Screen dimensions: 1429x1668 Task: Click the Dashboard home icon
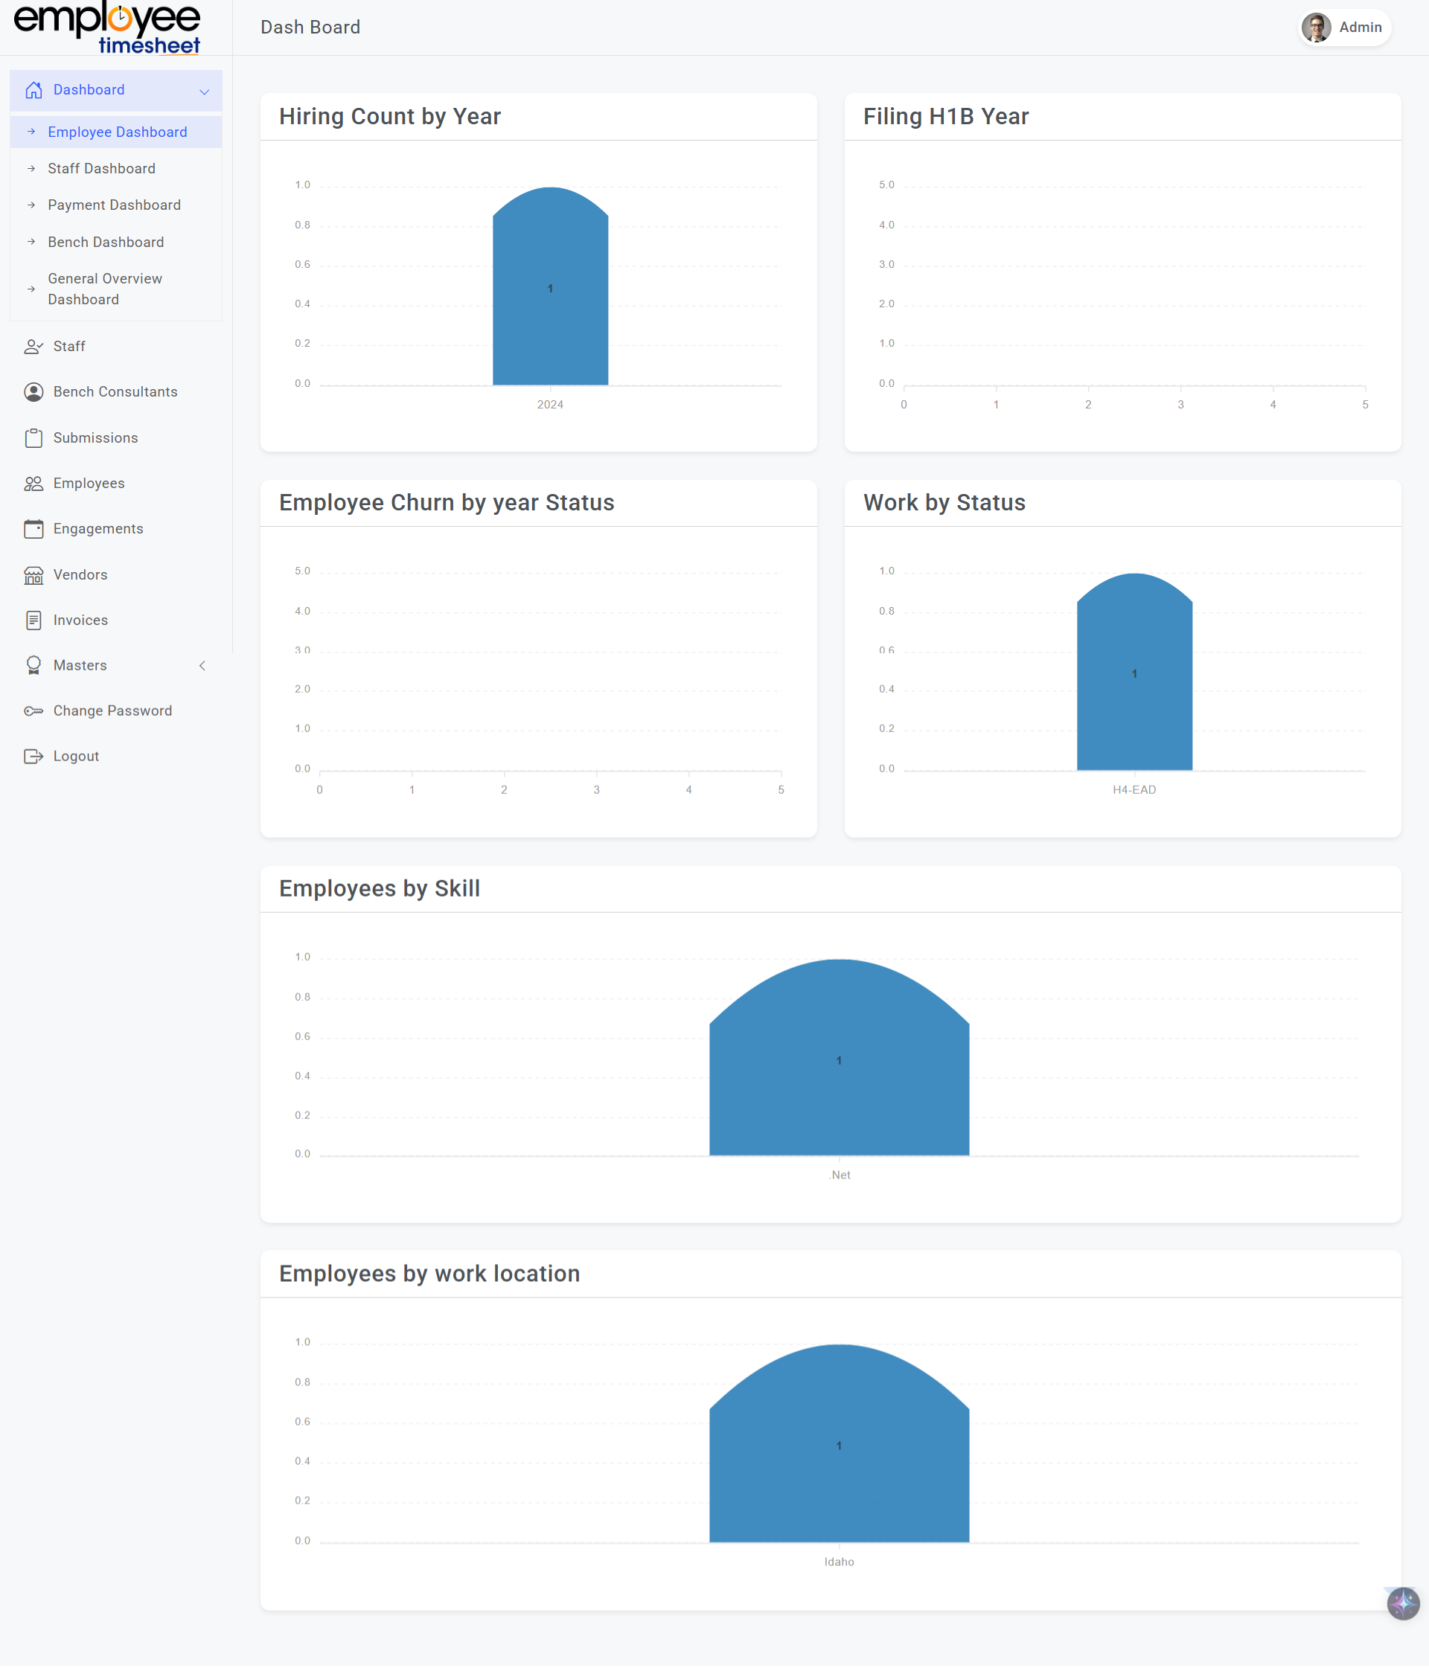point(33,90)
